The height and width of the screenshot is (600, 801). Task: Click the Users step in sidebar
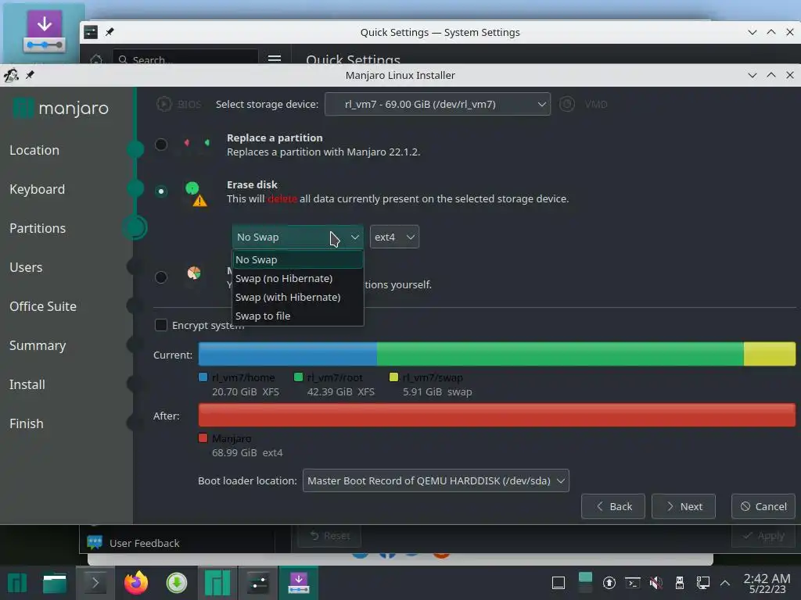pyautogui.click(x=26, y=267)
